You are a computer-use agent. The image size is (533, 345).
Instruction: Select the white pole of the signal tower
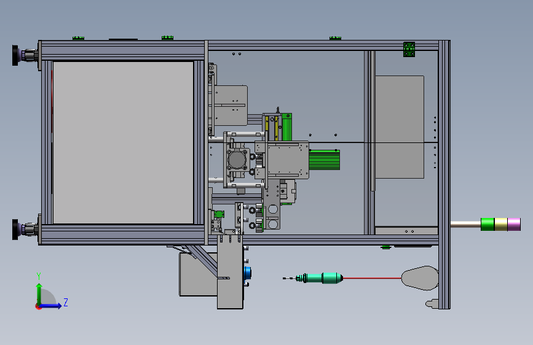pos(466,224)
